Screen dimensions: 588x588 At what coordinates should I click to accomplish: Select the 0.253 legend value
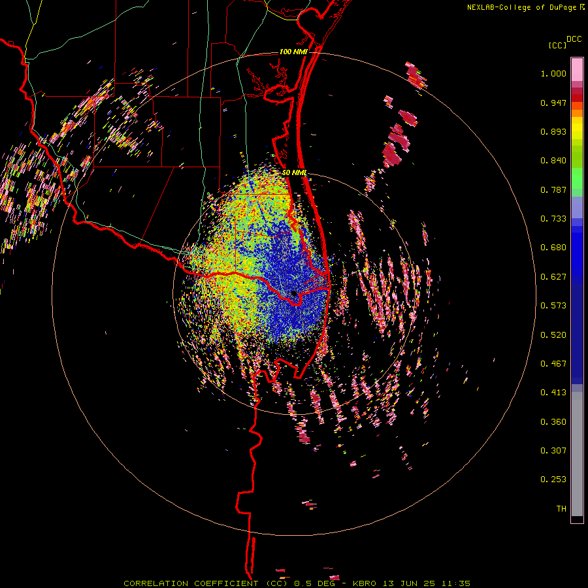(x=553, y=480)
